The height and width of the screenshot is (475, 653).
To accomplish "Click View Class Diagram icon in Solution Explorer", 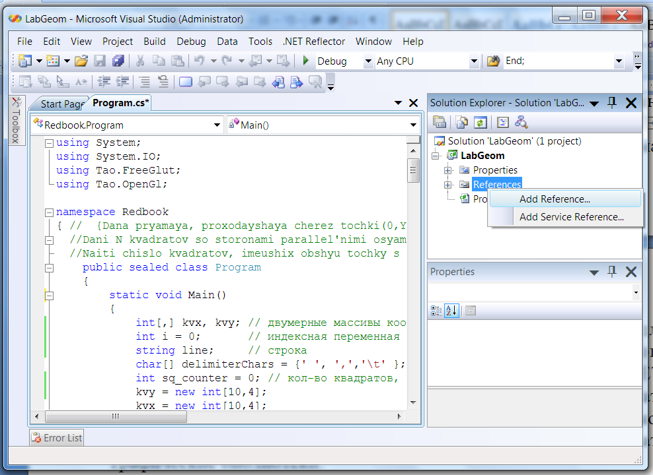I will coord(521,122).
